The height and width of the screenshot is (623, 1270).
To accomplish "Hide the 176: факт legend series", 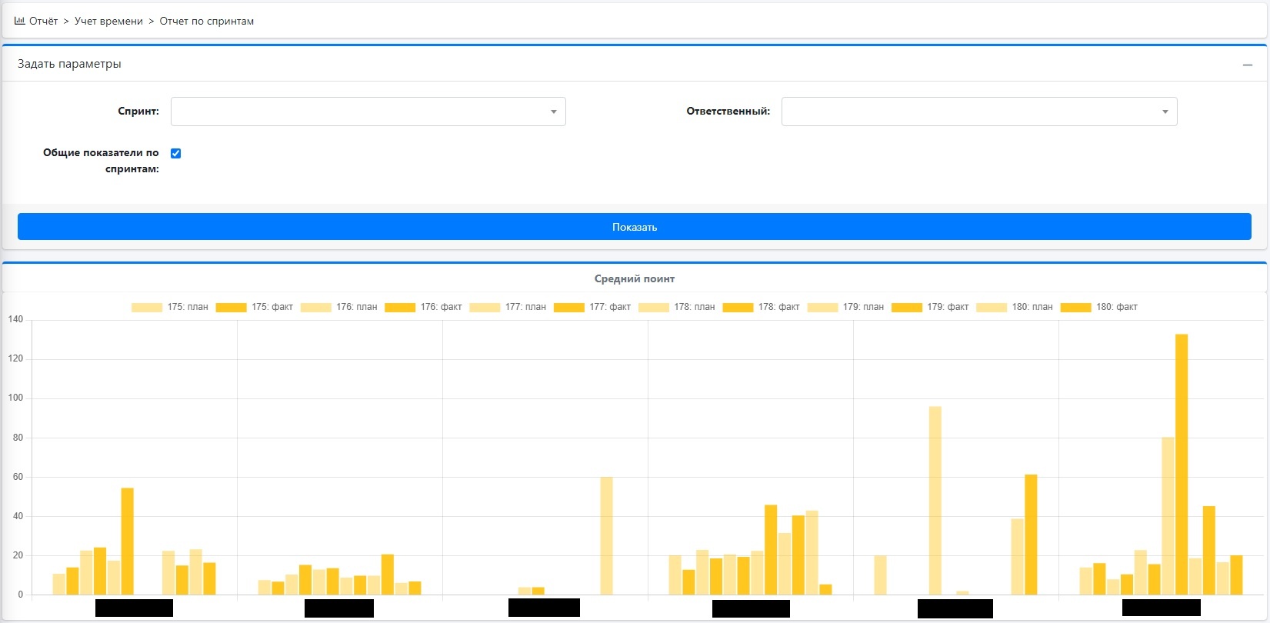I will 400,307.
